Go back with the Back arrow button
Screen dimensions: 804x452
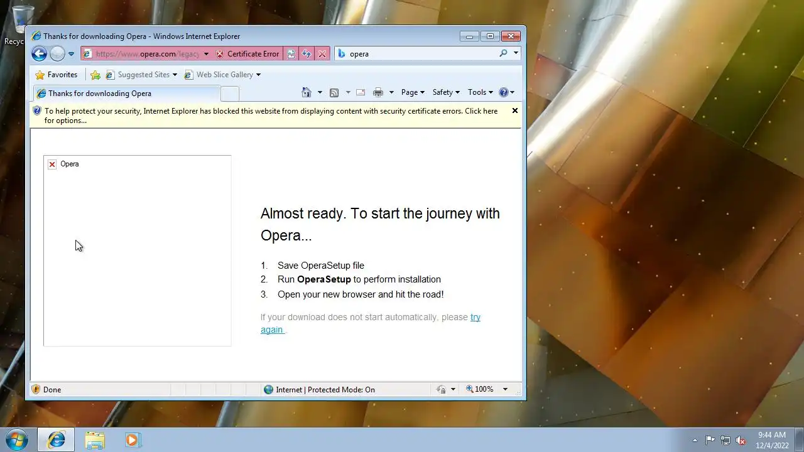pos(39,54)
